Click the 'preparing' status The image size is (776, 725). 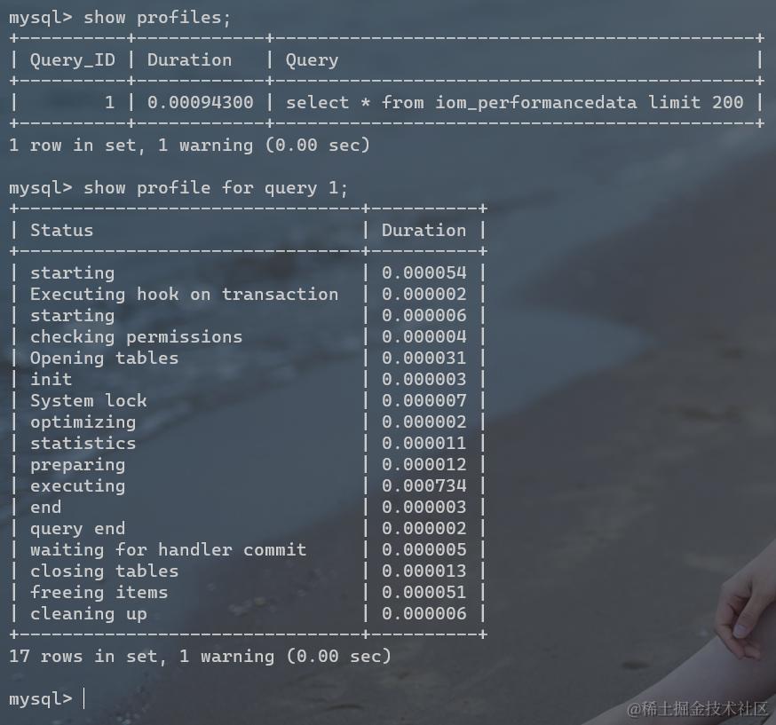tap(78, 465)
